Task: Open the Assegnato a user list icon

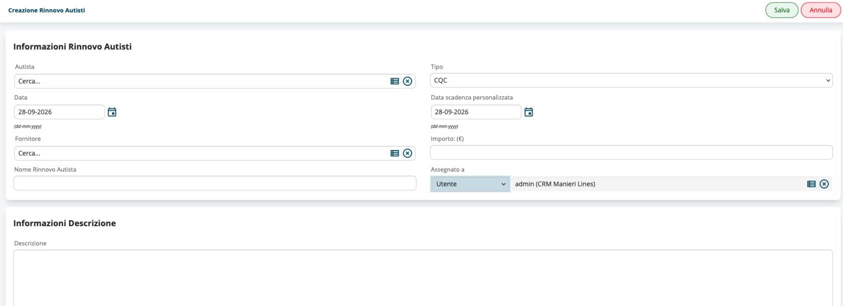Action: tap(811, 184)
